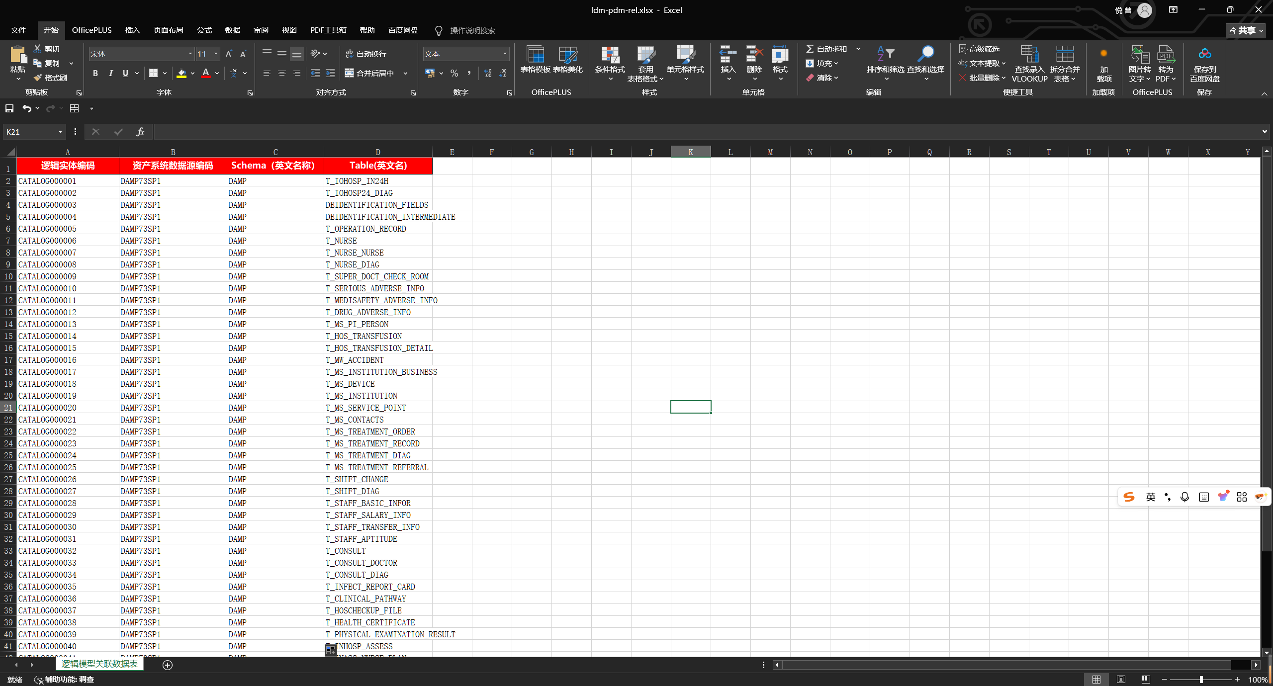Viewport: 1273px width, 686px height.
Task: Add a new sheet with the plus button
Action: coord(168,665)
